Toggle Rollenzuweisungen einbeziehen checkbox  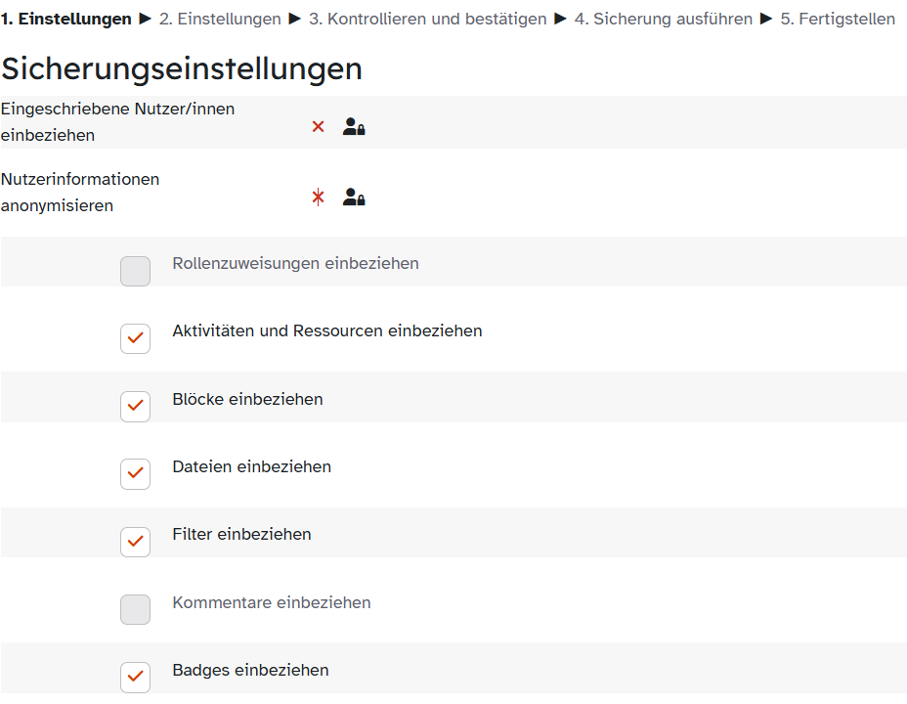click(x=135, y=271)
